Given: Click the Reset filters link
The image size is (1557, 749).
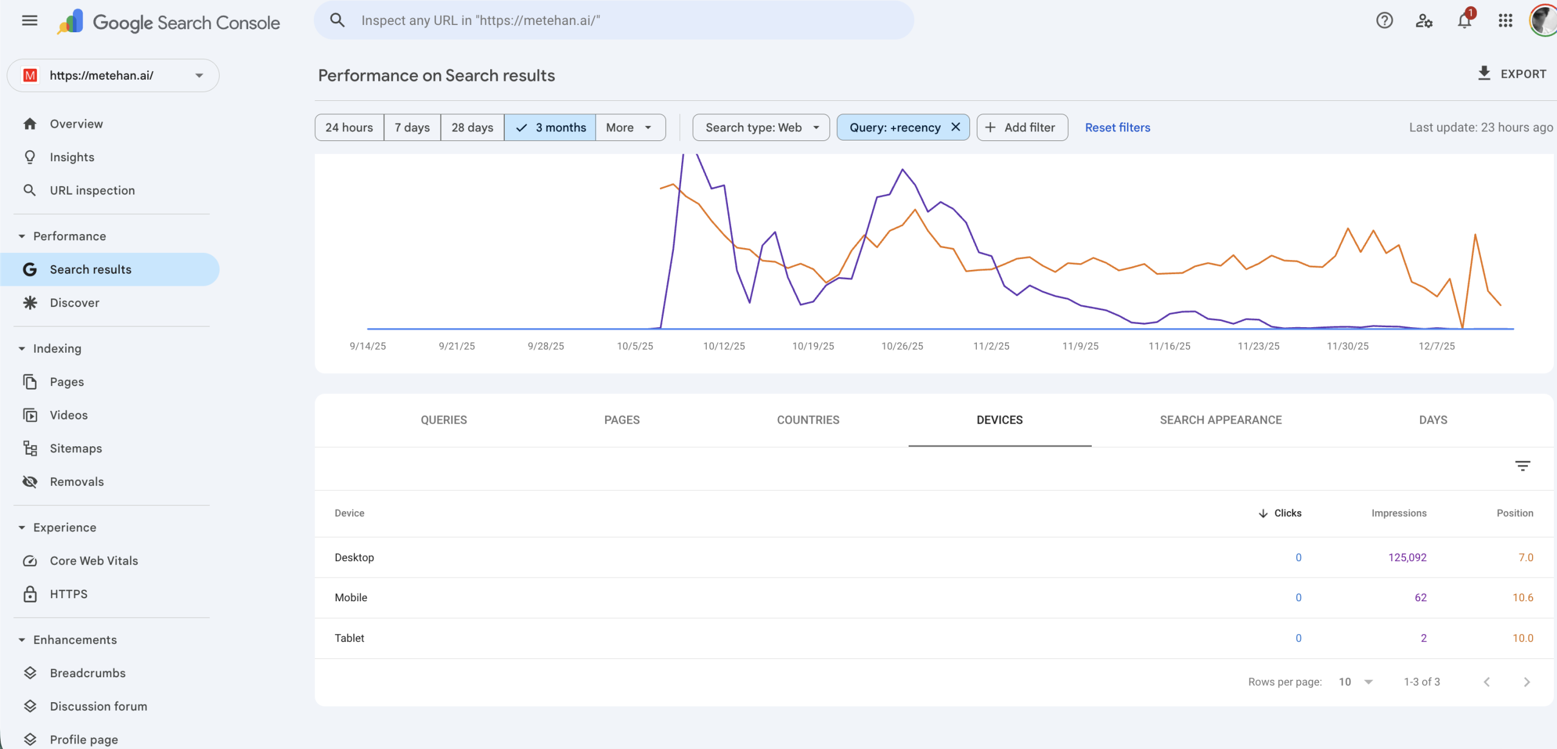Looking at the screenshot, I should click(x=1117, y=128).
